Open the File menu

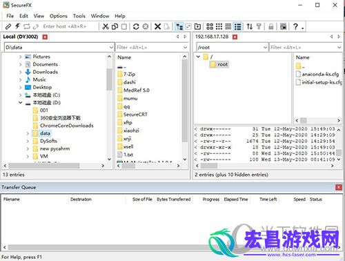(10, 16)
